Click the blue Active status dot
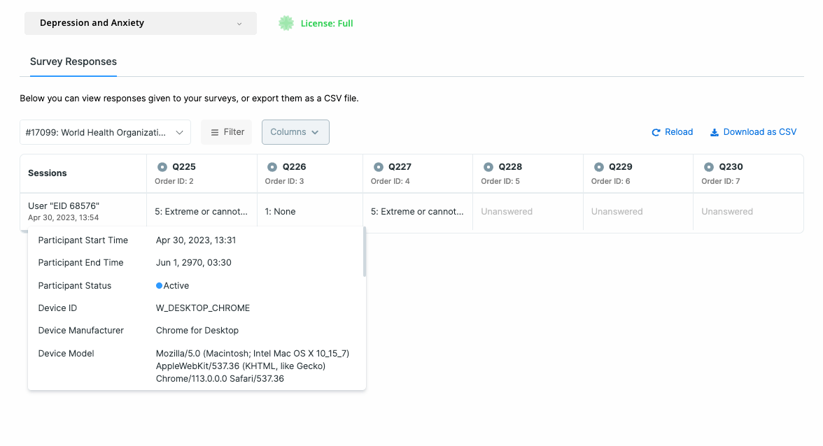This screenshot has height=446, width=823. pyautogui.click(x=160, y=285)
